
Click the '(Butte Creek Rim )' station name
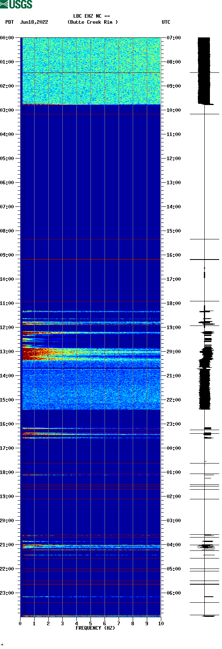[x=93, y=22]
